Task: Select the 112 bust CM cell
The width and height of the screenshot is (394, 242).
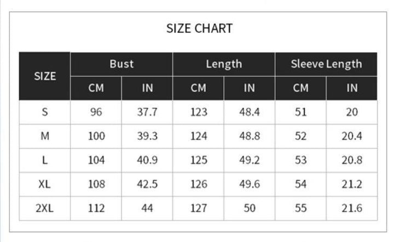Action: tap(96, 208)
